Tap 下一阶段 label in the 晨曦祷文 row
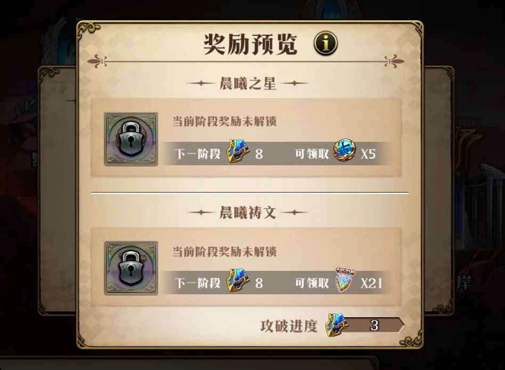Viewport: 505px width, 370px height. (198, 283)
